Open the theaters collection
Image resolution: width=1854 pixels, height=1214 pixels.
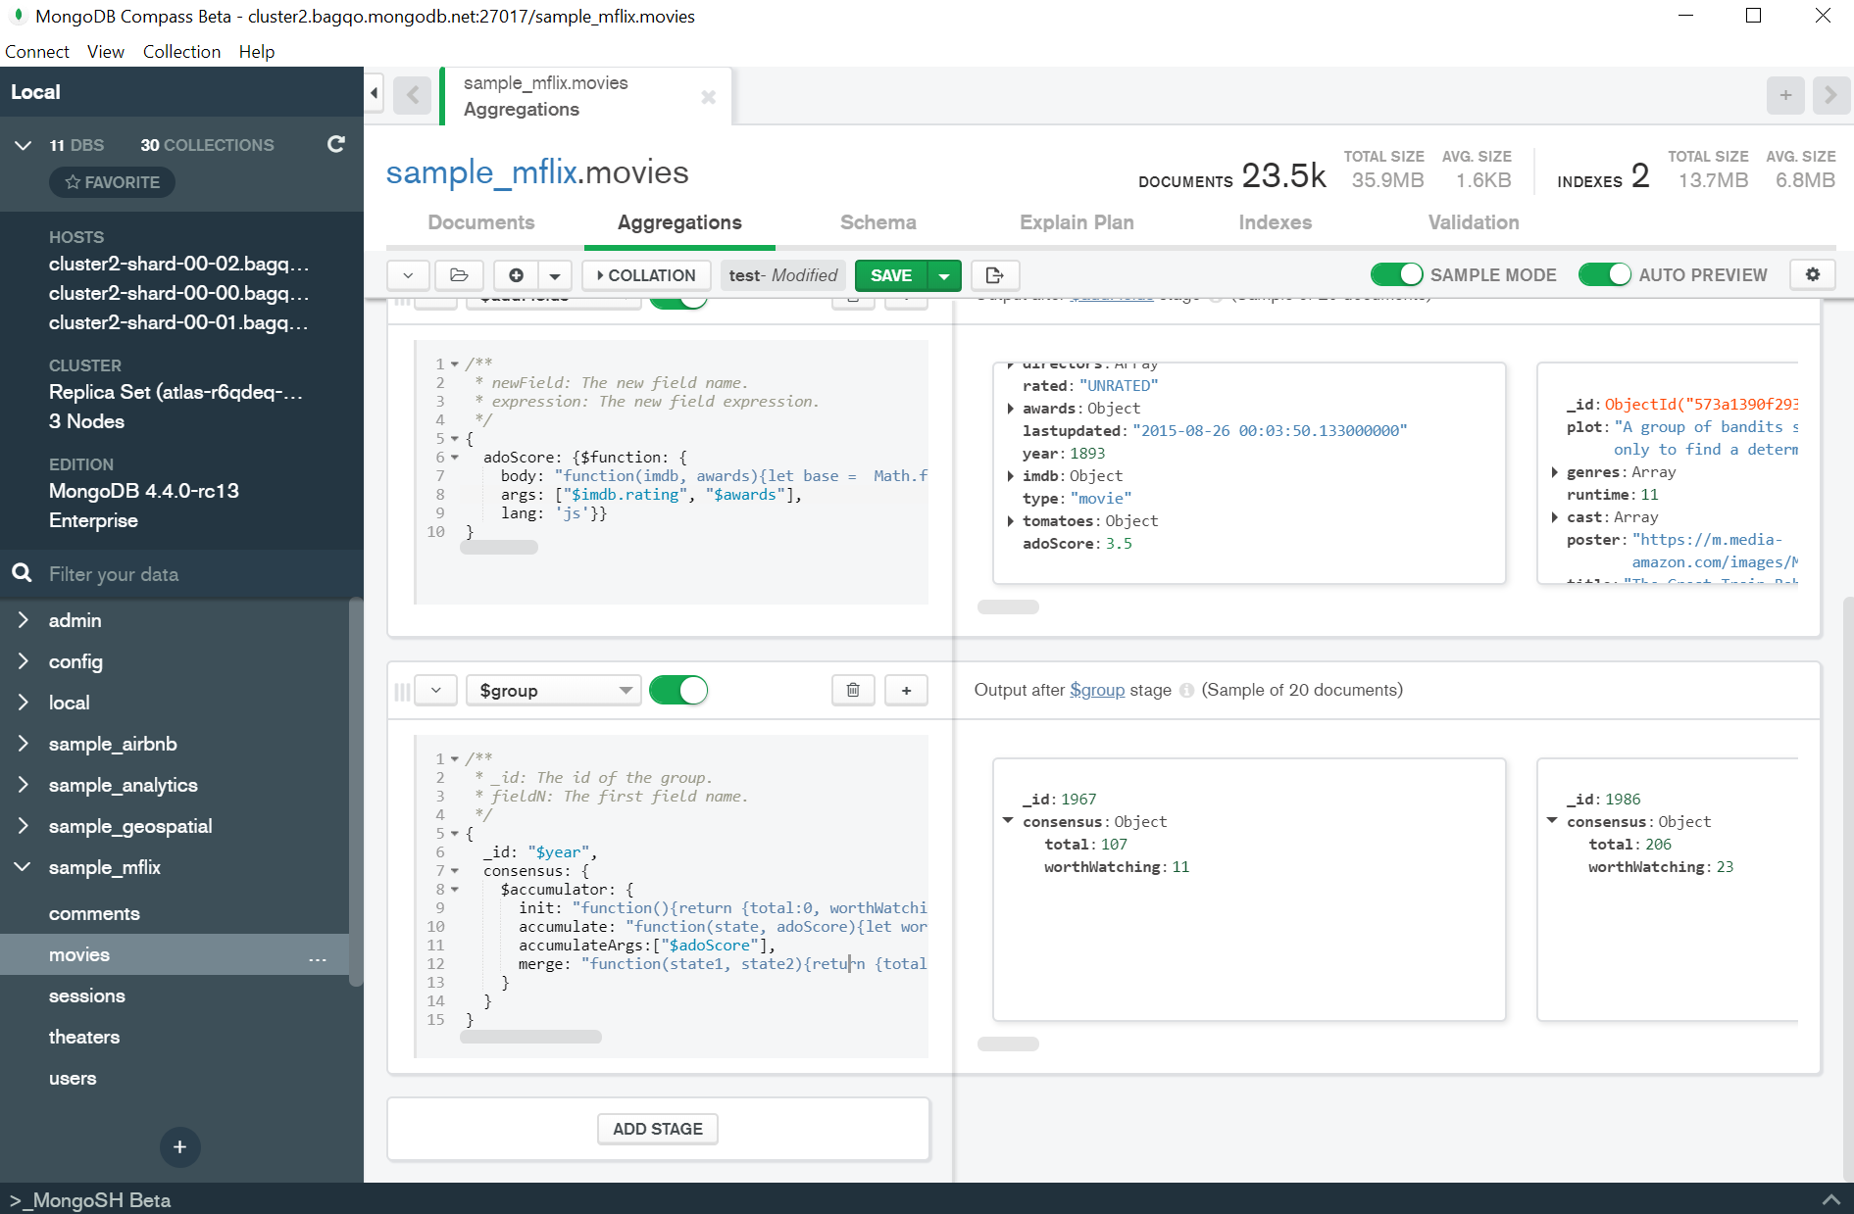84,1037
